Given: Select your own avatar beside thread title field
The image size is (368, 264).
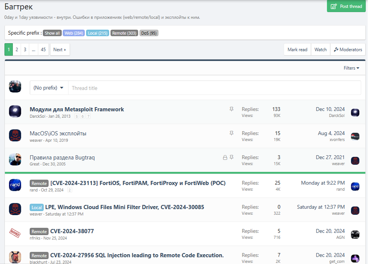Looking at the screenshot, I should tap(15, 86).
